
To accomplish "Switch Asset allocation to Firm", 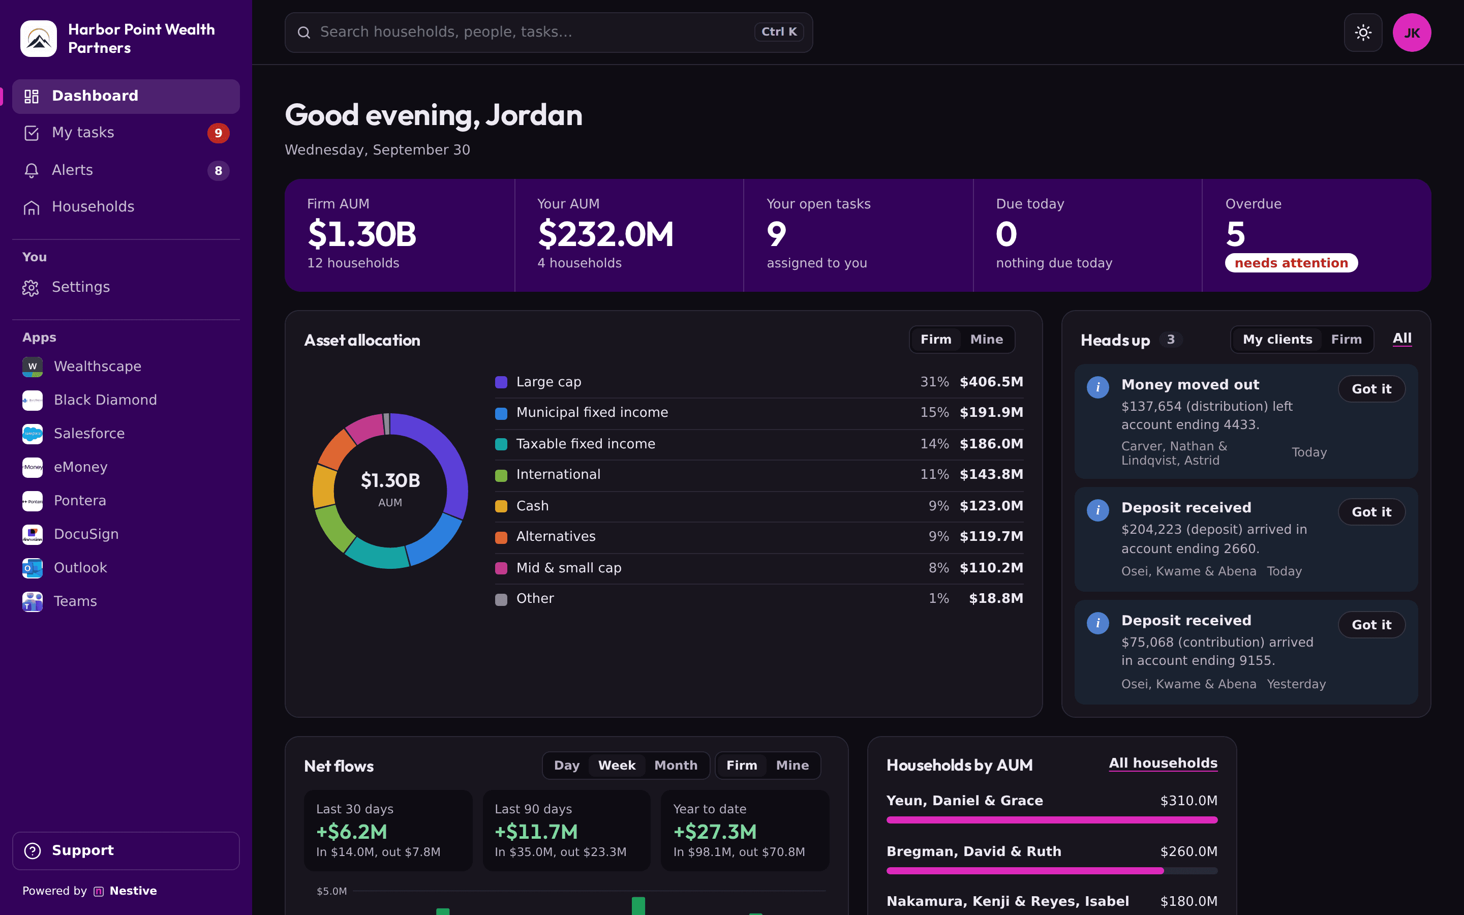I will point(936,340).
